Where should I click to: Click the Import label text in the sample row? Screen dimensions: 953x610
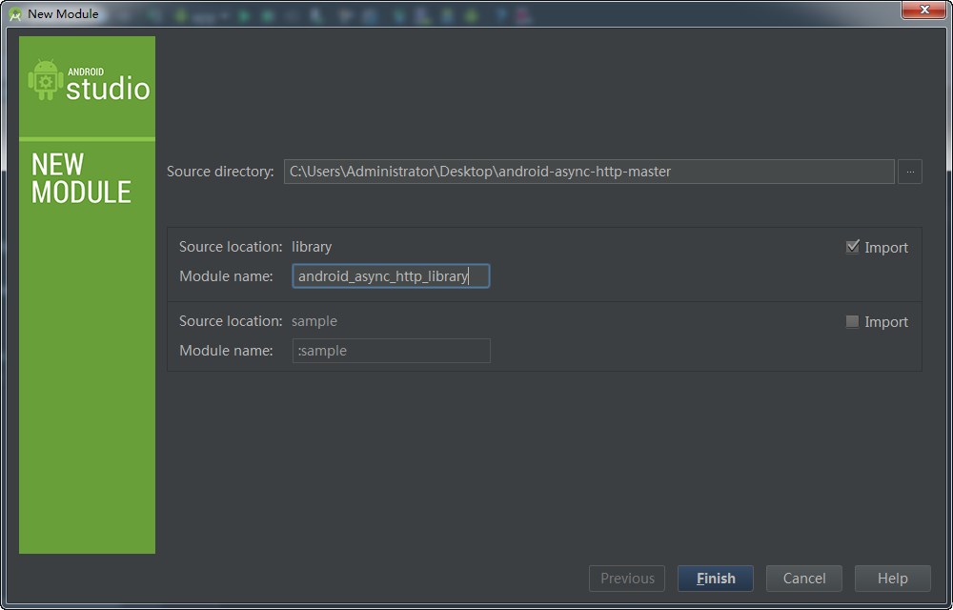pos(886,322)
